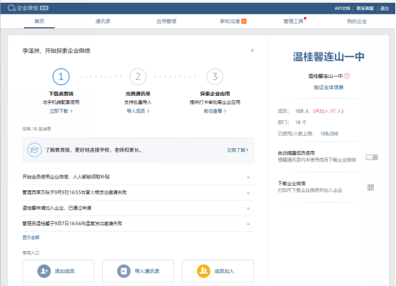This screenshot has height=286, width=396.
Task: Switch to the 我的企业 tab
Action: pos(357,21)
